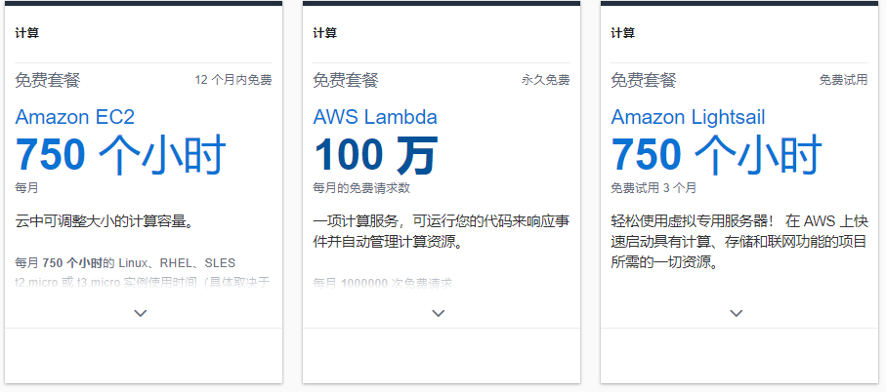Expand the Amazon Lightsail card details chevron

737,313
